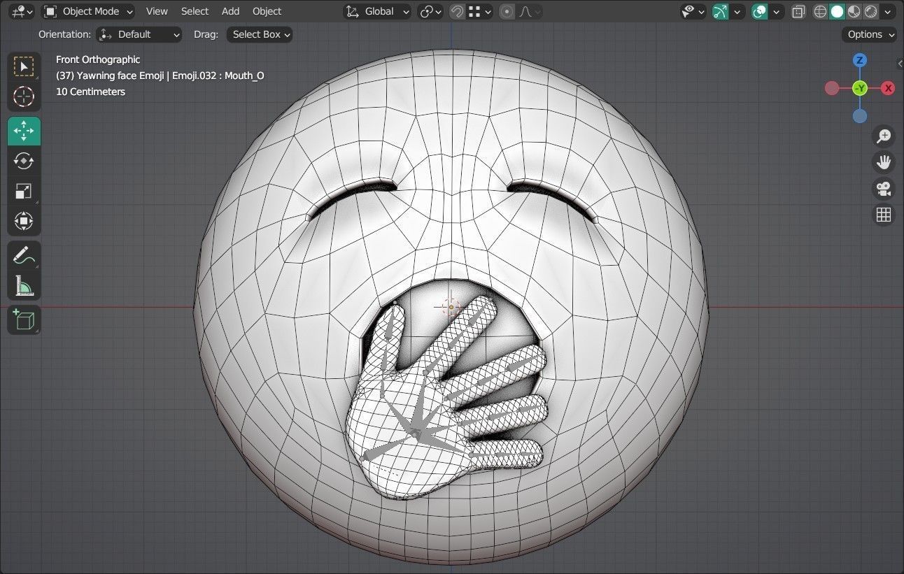This screenshot has height=574, width=904.
Task: Open the Object menu
Action: pos(267,11)
